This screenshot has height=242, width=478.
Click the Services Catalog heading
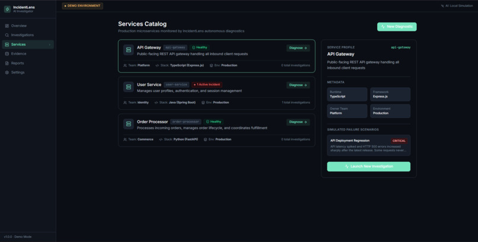(142, 24)
